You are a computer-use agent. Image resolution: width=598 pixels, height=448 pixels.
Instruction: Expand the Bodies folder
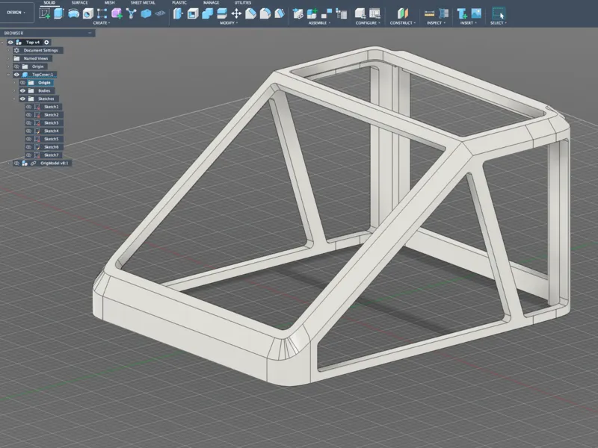pos(14,90)
